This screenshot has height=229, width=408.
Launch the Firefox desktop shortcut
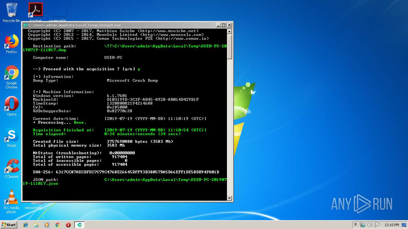(11, 44)
